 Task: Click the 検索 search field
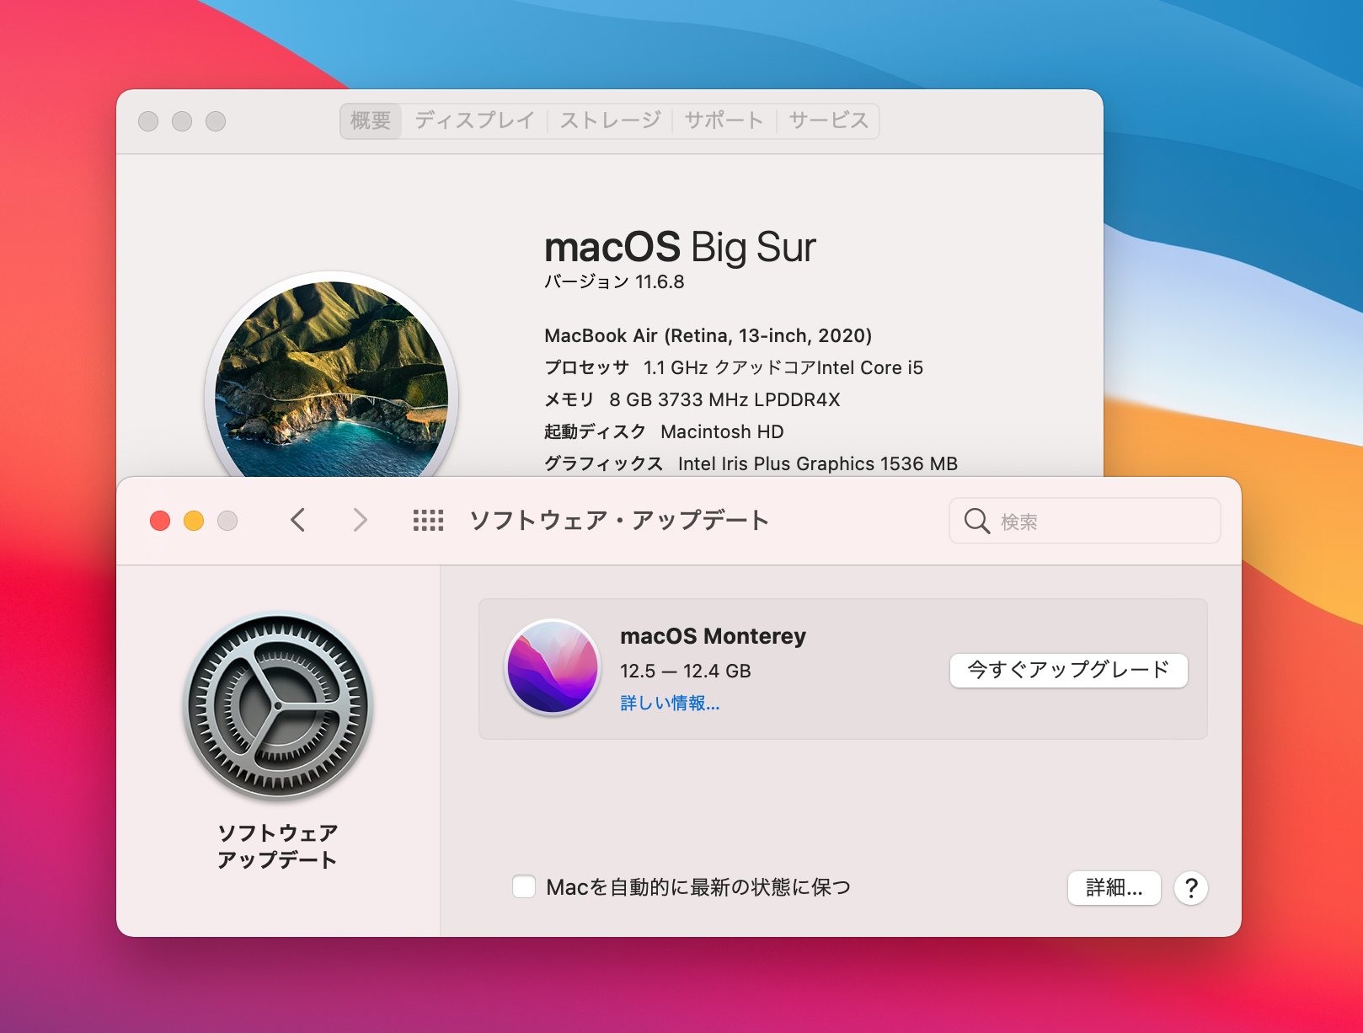(x=1085, y=521)
